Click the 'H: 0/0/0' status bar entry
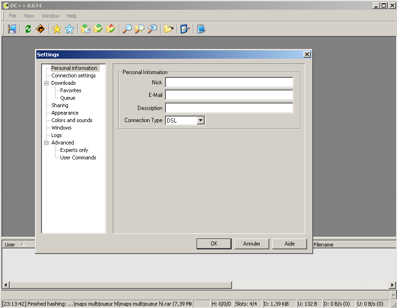 221,304
